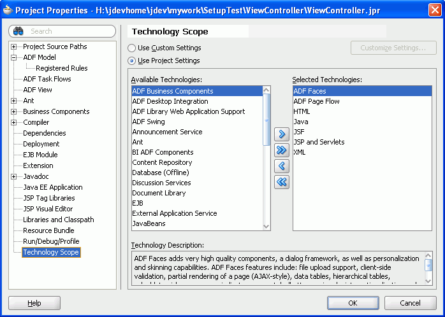Click the Help button
Image resolution: width=445 pixels, height=317 pixels.
(34, 303)
